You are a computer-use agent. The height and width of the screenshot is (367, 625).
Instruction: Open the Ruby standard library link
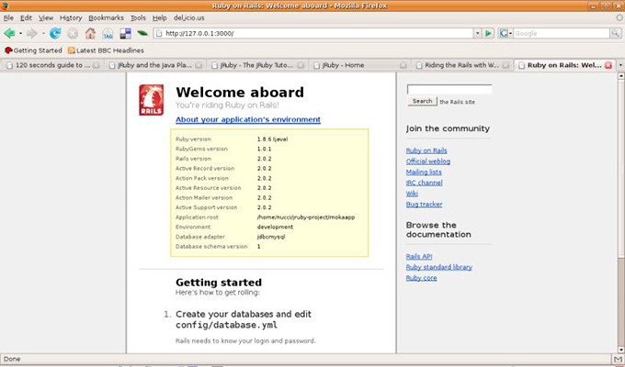click(x=438, y=267)
